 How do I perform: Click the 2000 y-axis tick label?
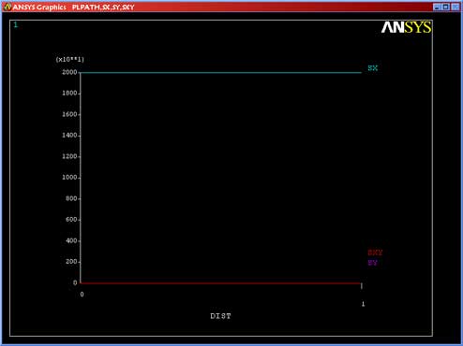pyautogui.click(x=69, y=72)
